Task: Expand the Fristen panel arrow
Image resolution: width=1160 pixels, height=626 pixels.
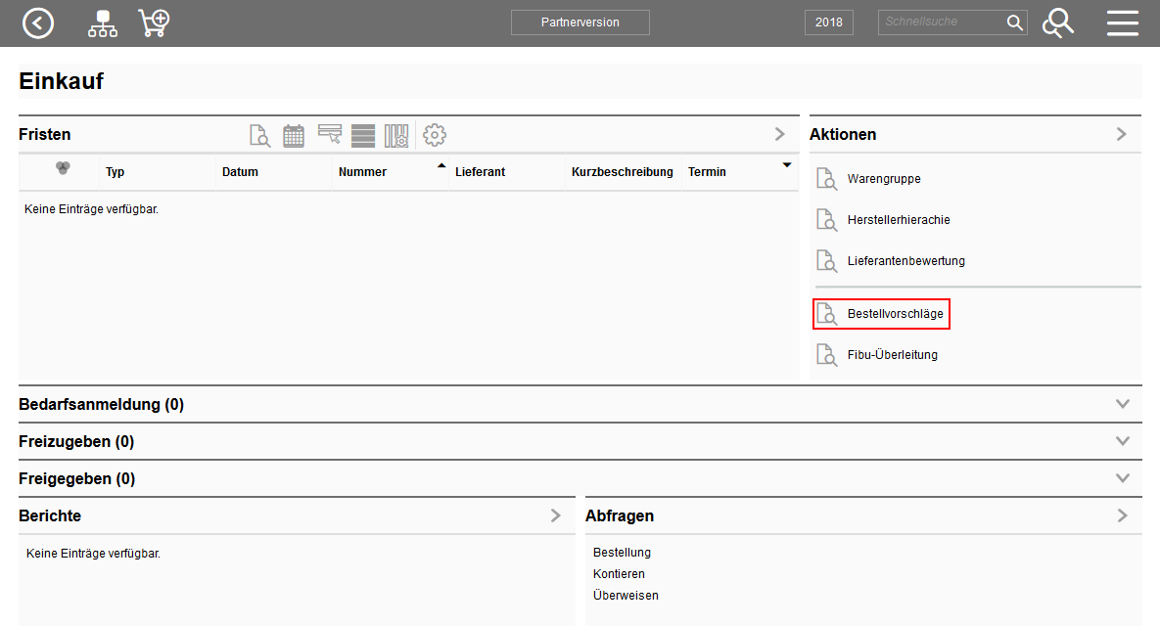Action: pyautogui.click(x=780, y=134)
